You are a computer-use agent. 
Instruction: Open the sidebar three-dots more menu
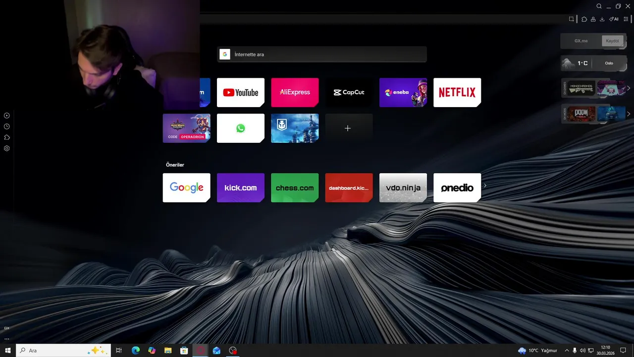pos(7,339)
